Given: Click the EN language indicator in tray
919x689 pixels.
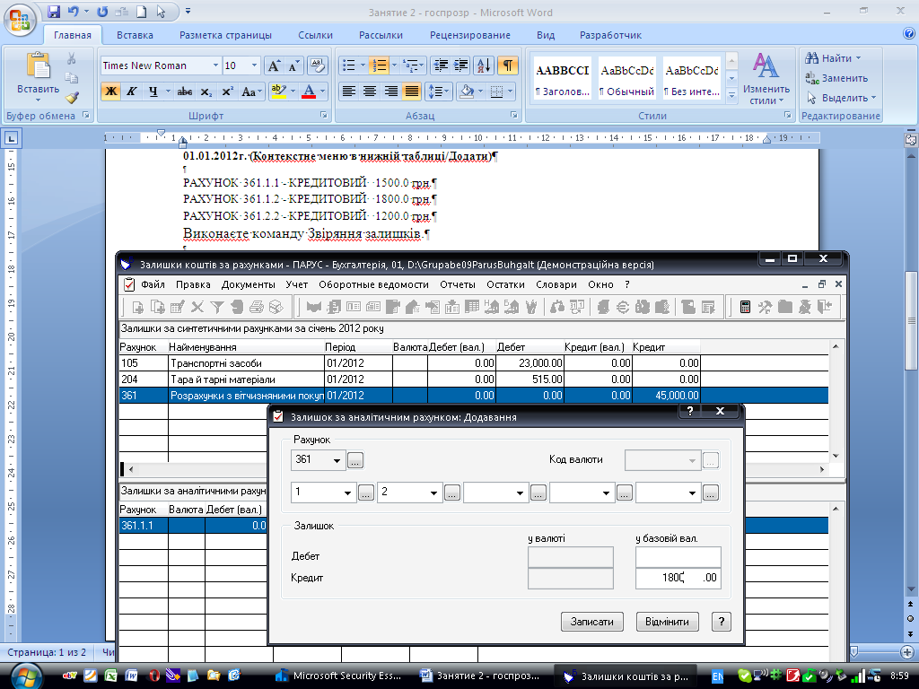Looking at the screenshot, I should tap(717, 676).
